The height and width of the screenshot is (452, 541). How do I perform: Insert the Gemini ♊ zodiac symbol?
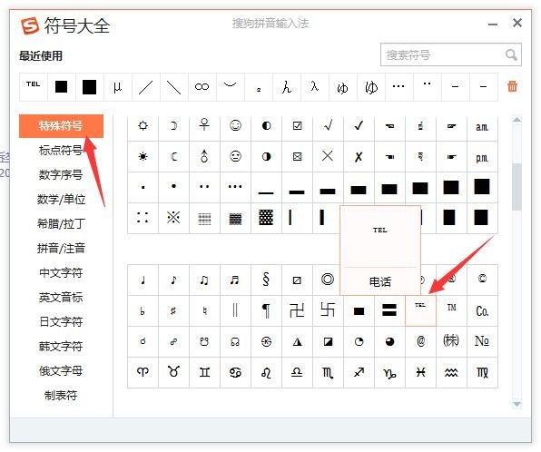(x=204, y=372)
